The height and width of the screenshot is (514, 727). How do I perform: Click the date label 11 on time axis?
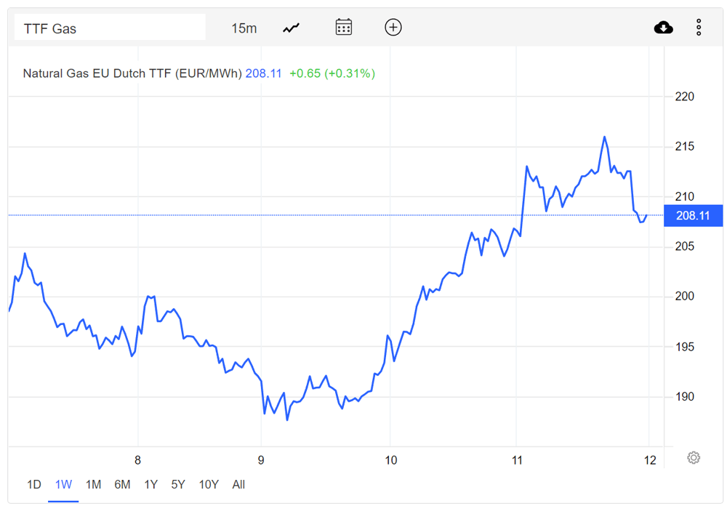(517, 460)
